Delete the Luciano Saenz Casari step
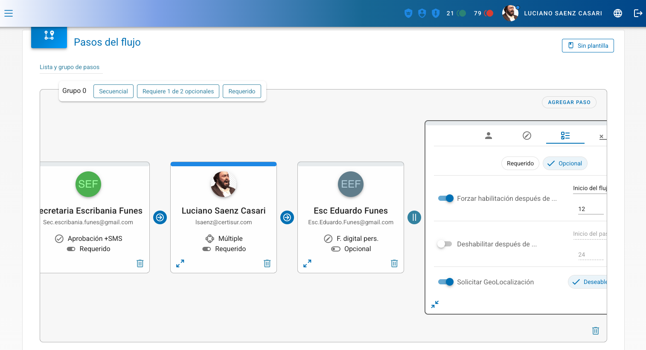This screenshot has width=646, height=350. (x=267, y=263)
